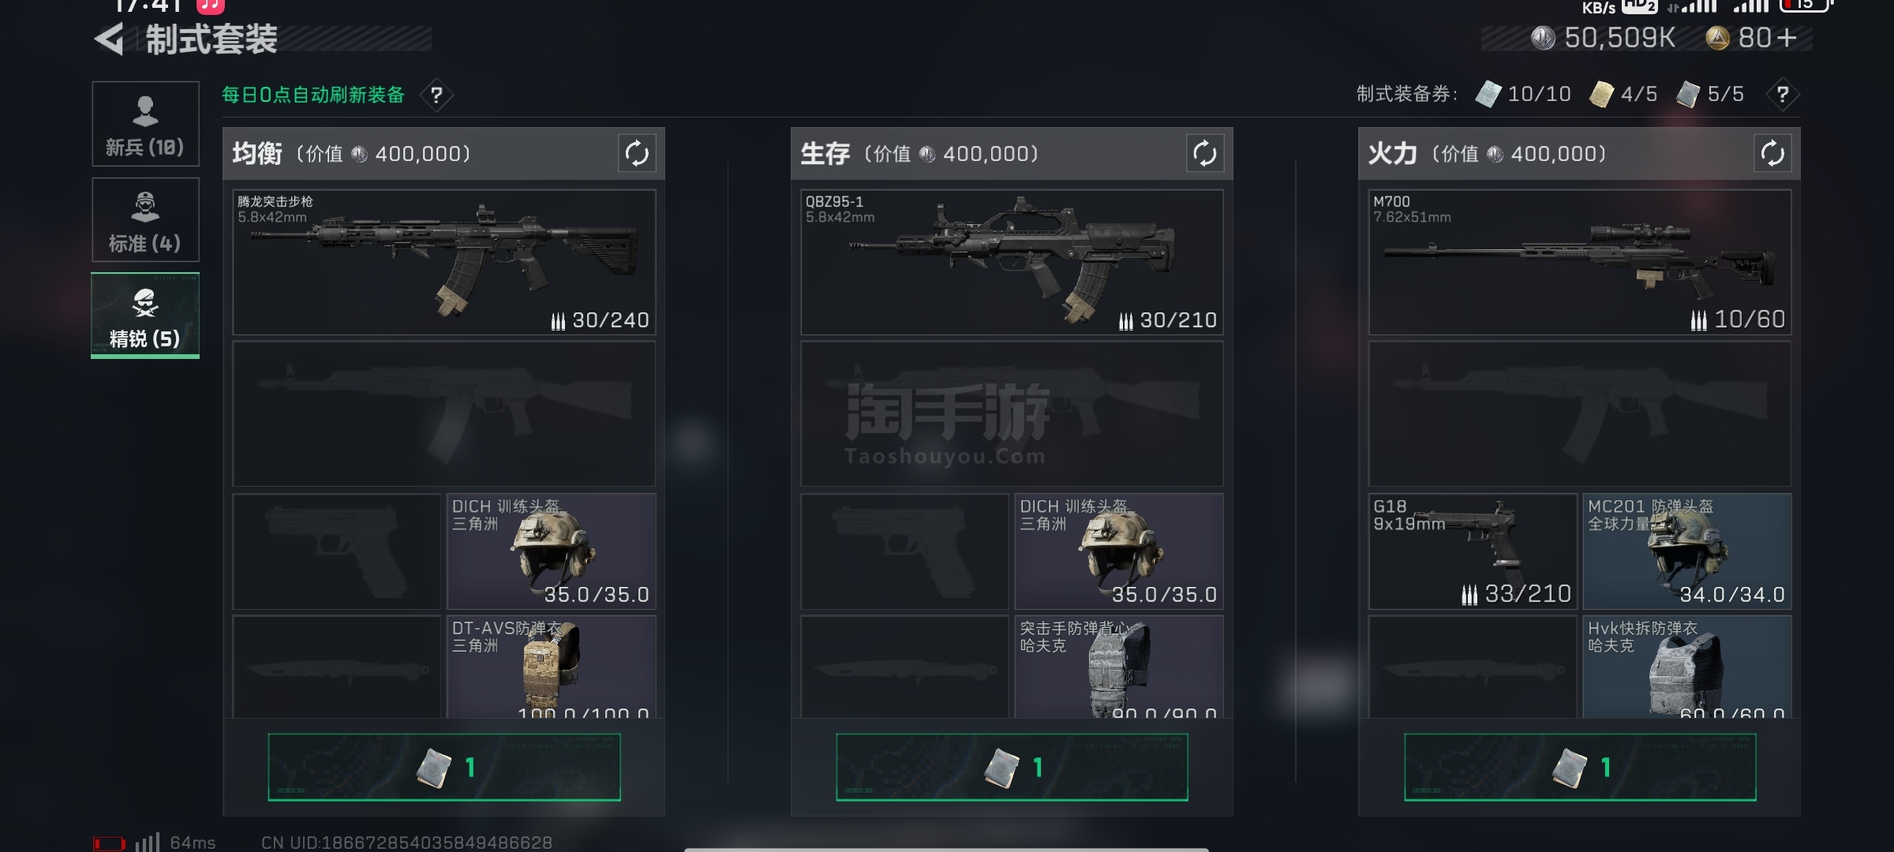Viewport: 1894px width, 852px height.
Task: Refresh the 生存 loadout set
Action: click(1204, 153)
